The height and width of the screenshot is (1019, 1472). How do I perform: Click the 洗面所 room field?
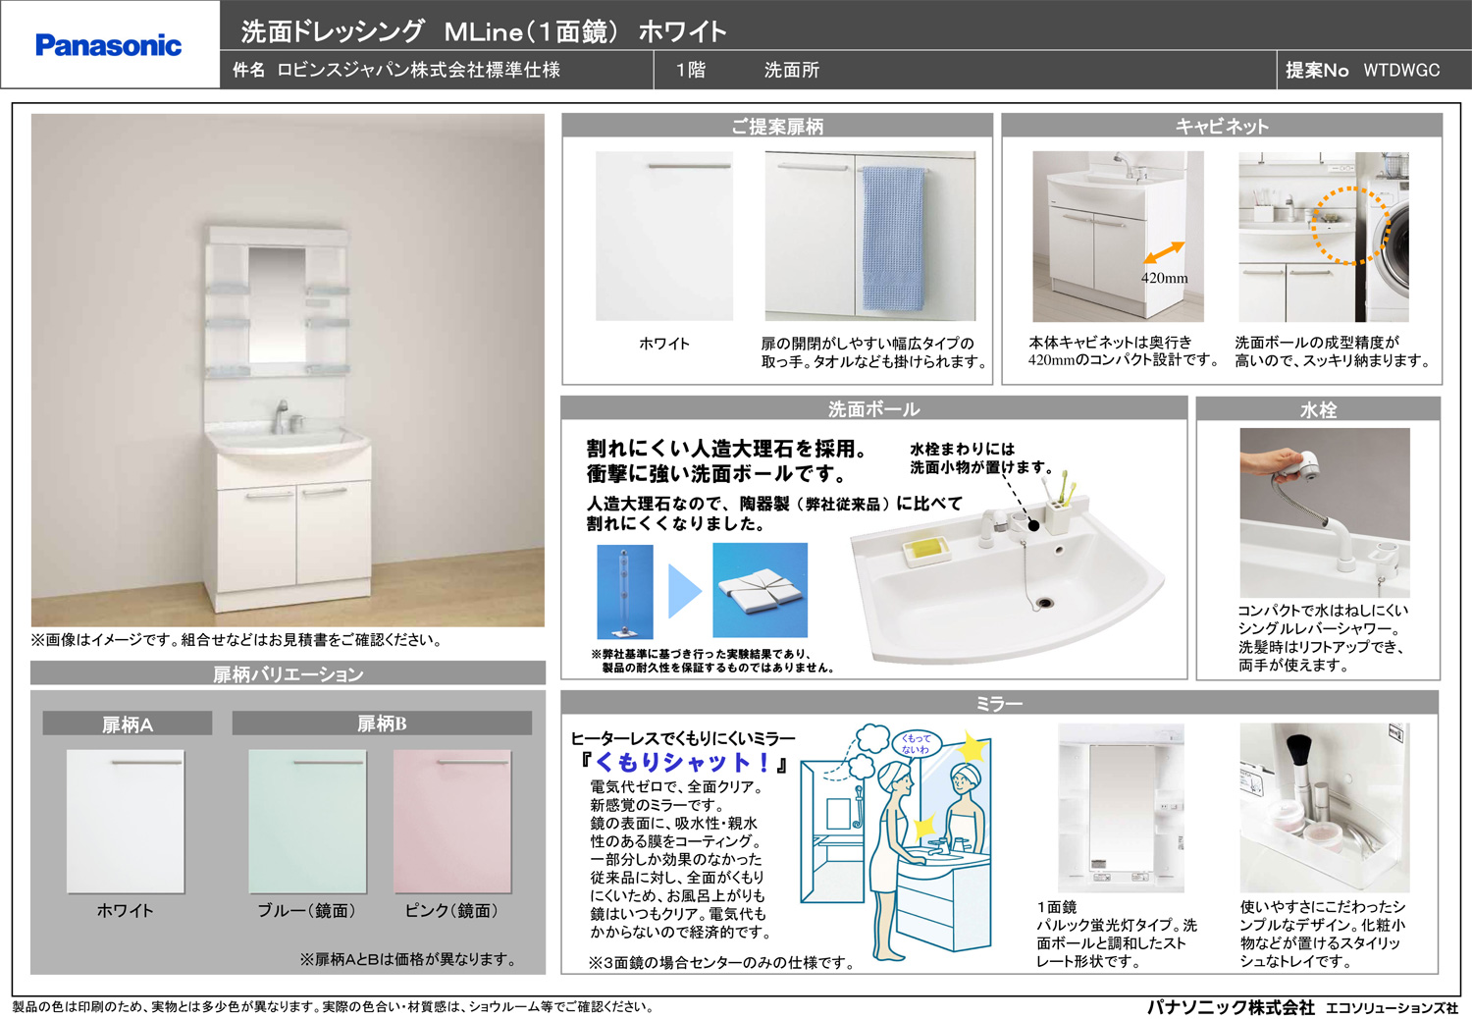[792, 70]
